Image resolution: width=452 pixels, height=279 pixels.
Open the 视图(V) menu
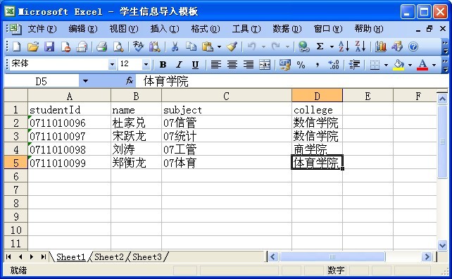tap(124, 29)
